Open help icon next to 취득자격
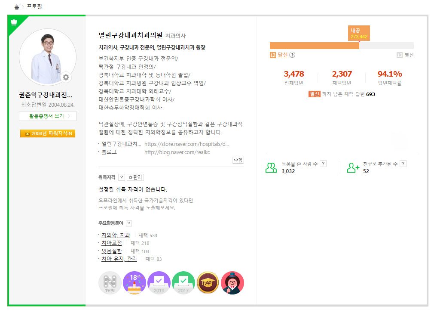 tap(122, 177)
